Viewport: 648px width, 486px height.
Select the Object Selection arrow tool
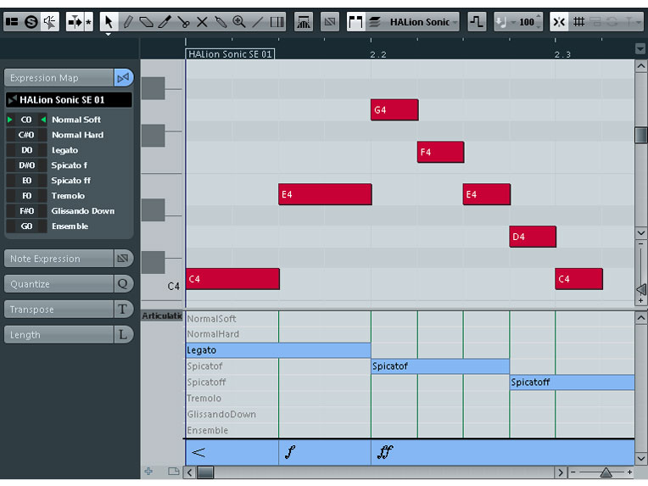[x=109, y=21]
